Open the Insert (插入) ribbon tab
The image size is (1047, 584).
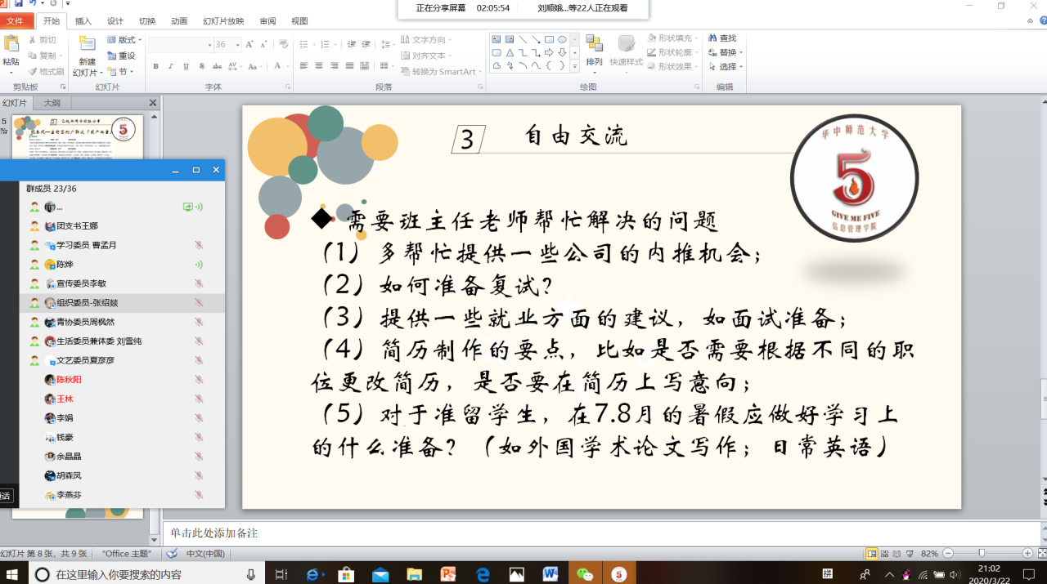coord(83,21)
